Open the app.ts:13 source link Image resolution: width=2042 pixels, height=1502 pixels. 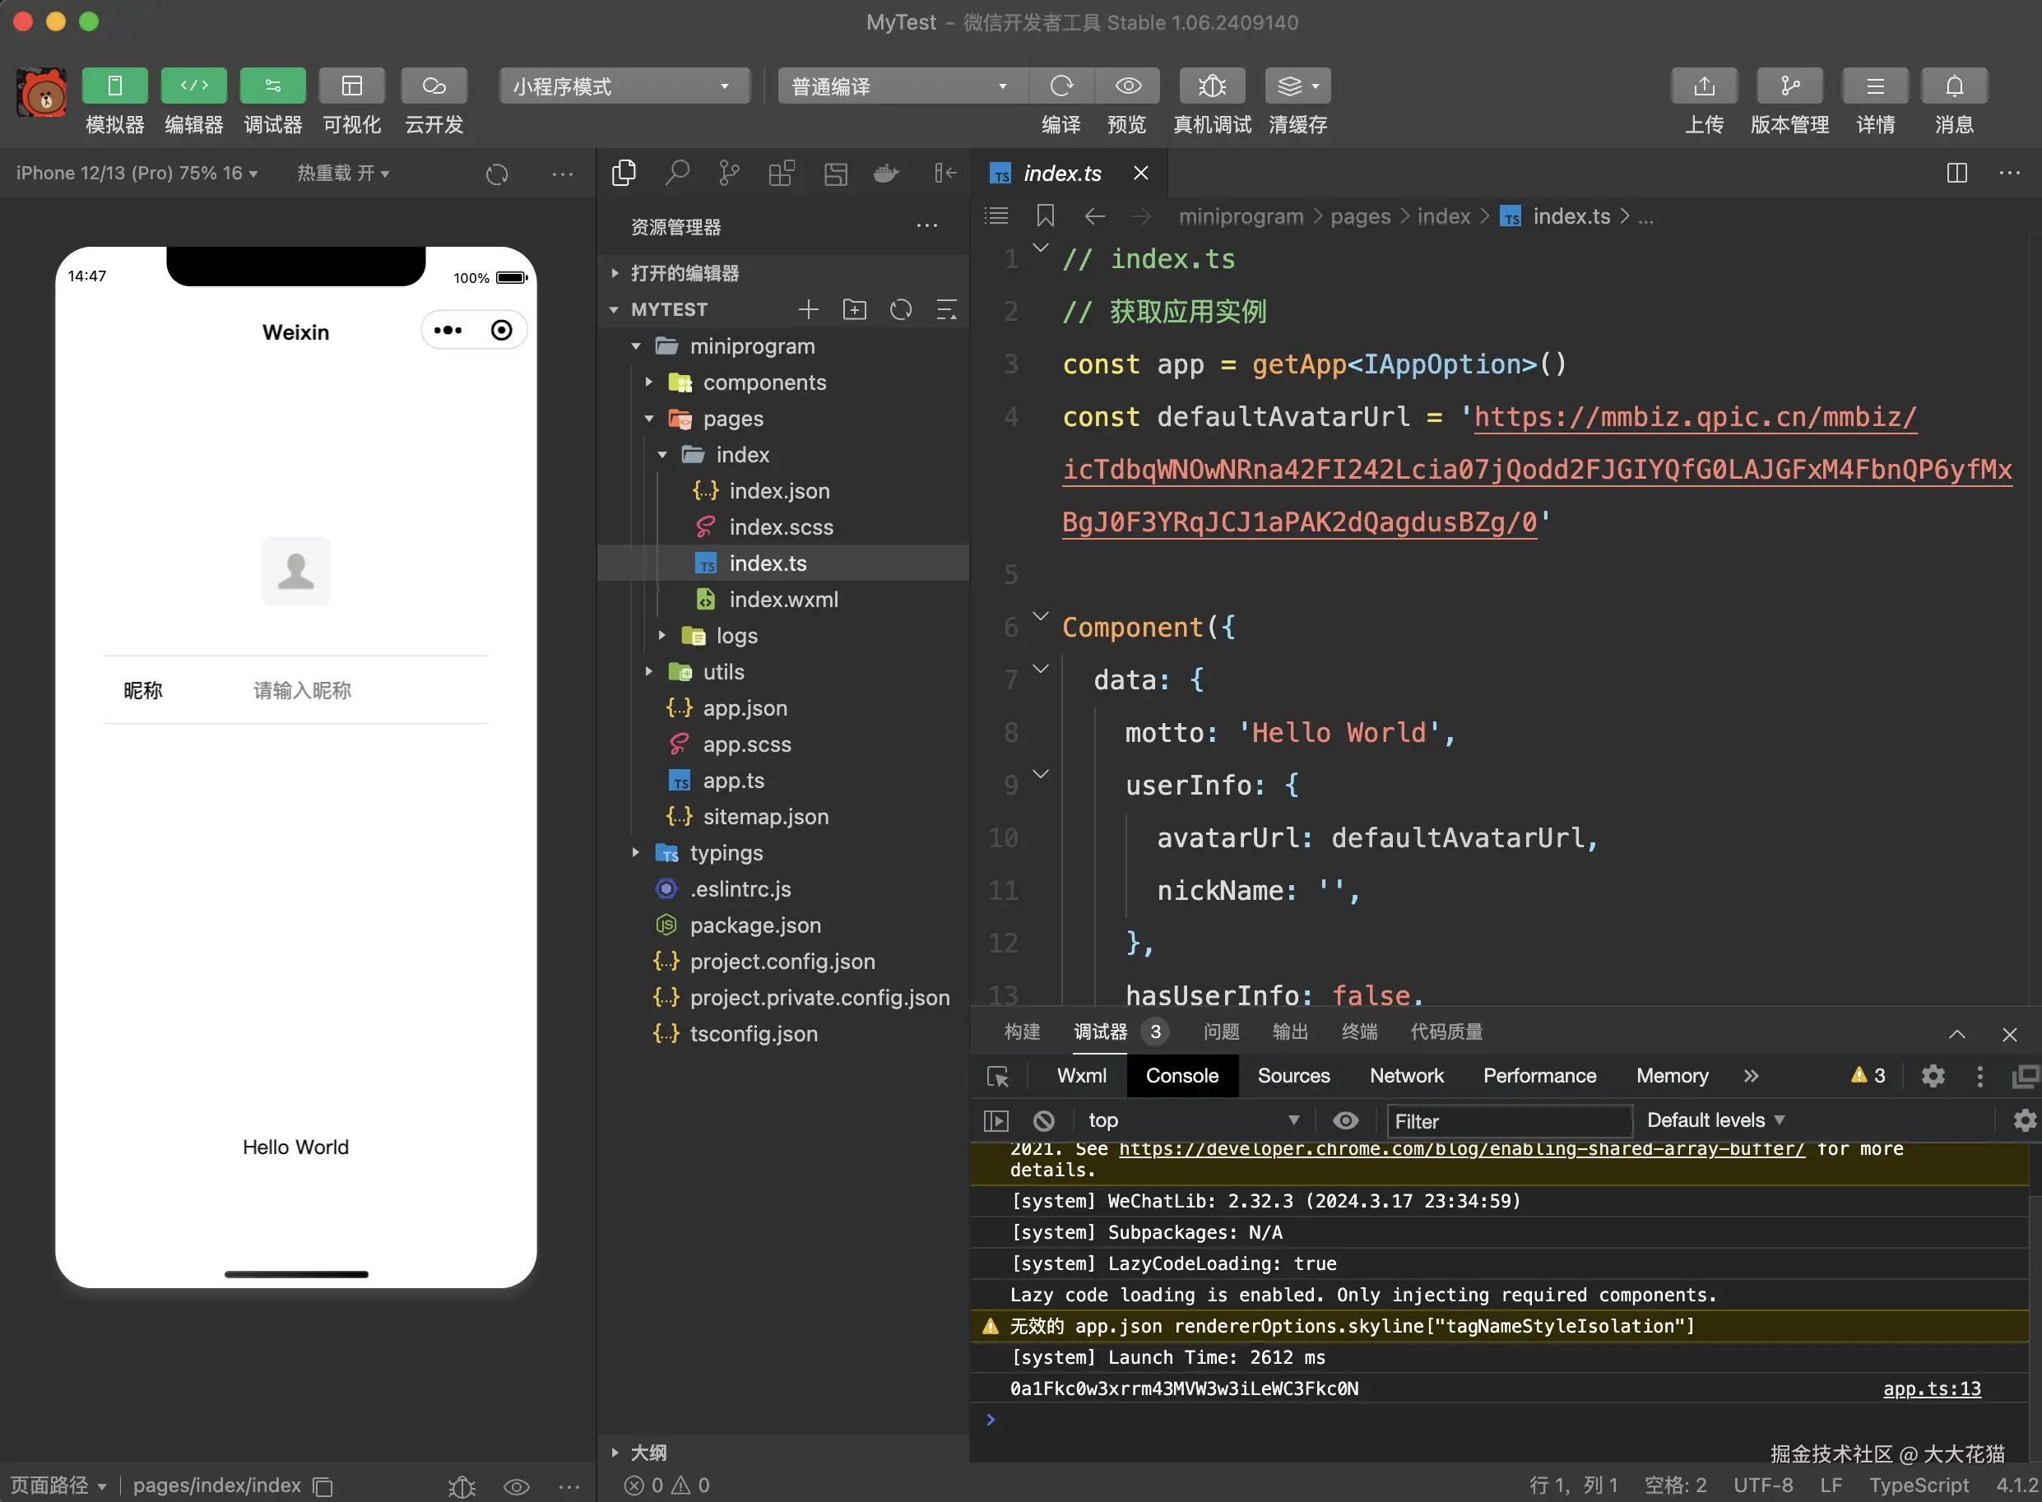(1931, 1388)
